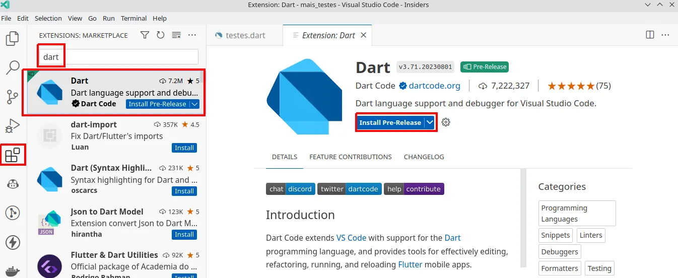Expand the detail page Install Pre-Release dropdown

(430, 122)
